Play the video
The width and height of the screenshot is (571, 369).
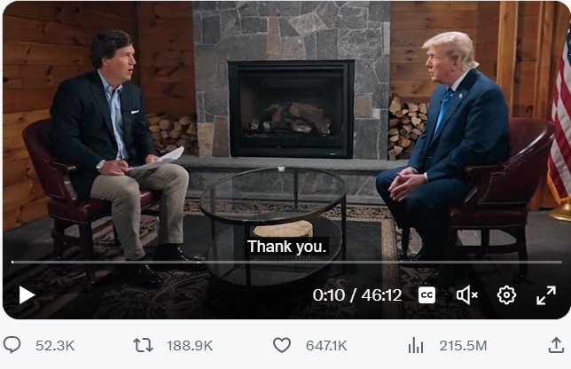coord(27,295)
